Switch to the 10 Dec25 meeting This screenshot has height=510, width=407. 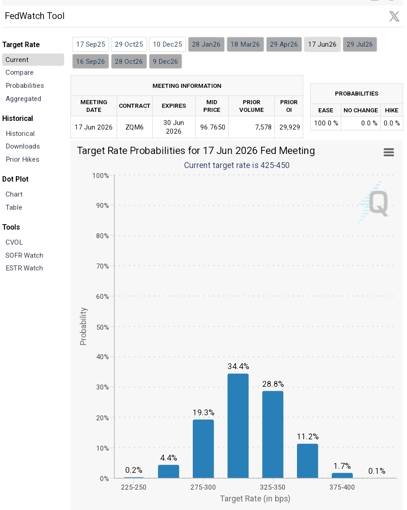pos(168,44)
